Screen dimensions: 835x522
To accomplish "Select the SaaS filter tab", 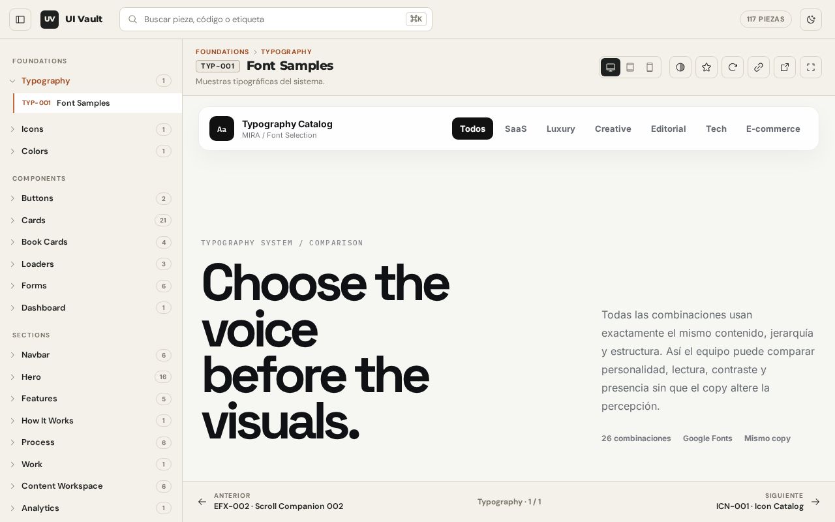I will point(515,129).
